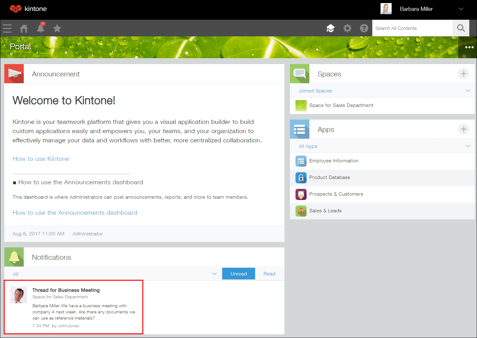Screen dimensions: 477x338
Task: Click the question mark help icon
Action: 364,28
